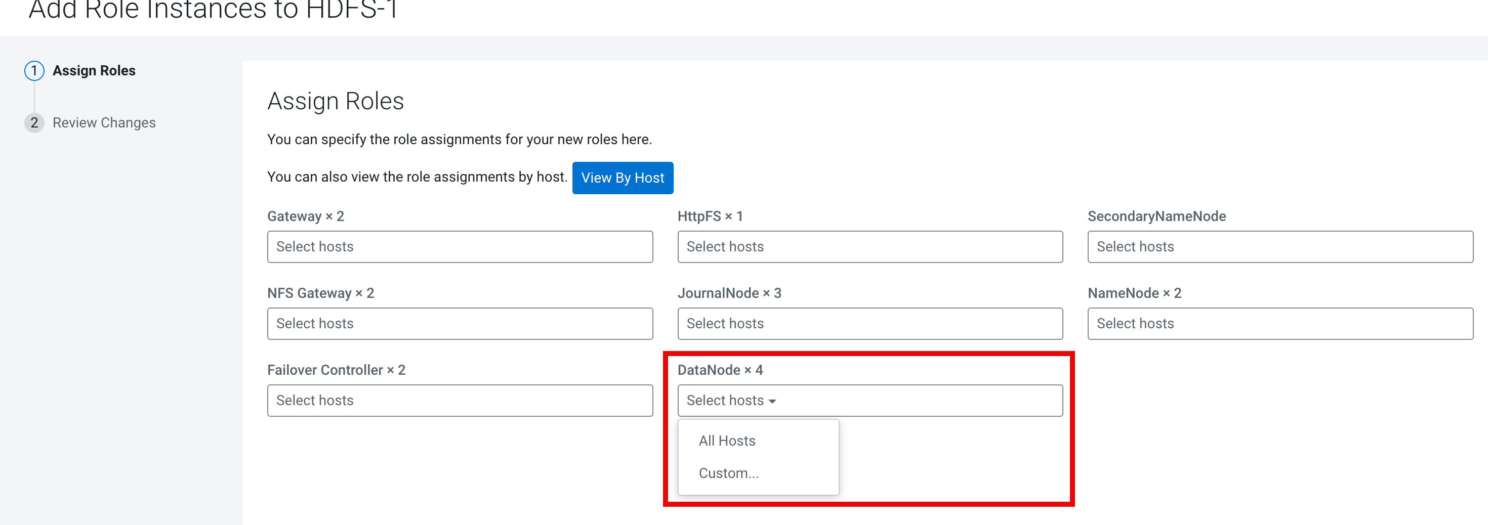Click the DataNode dropdown caret arrow

point(772,402)
